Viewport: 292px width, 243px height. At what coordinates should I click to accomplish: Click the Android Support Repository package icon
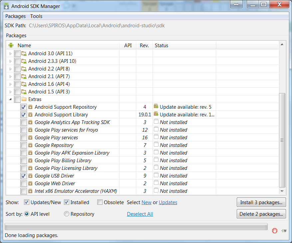[x=30, y=107]
